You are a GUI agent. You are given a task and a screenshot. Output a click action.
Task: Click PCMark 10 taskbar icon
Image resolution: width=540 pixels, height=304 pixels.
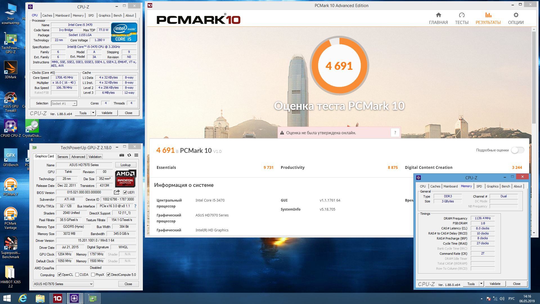tap(58, 298)
